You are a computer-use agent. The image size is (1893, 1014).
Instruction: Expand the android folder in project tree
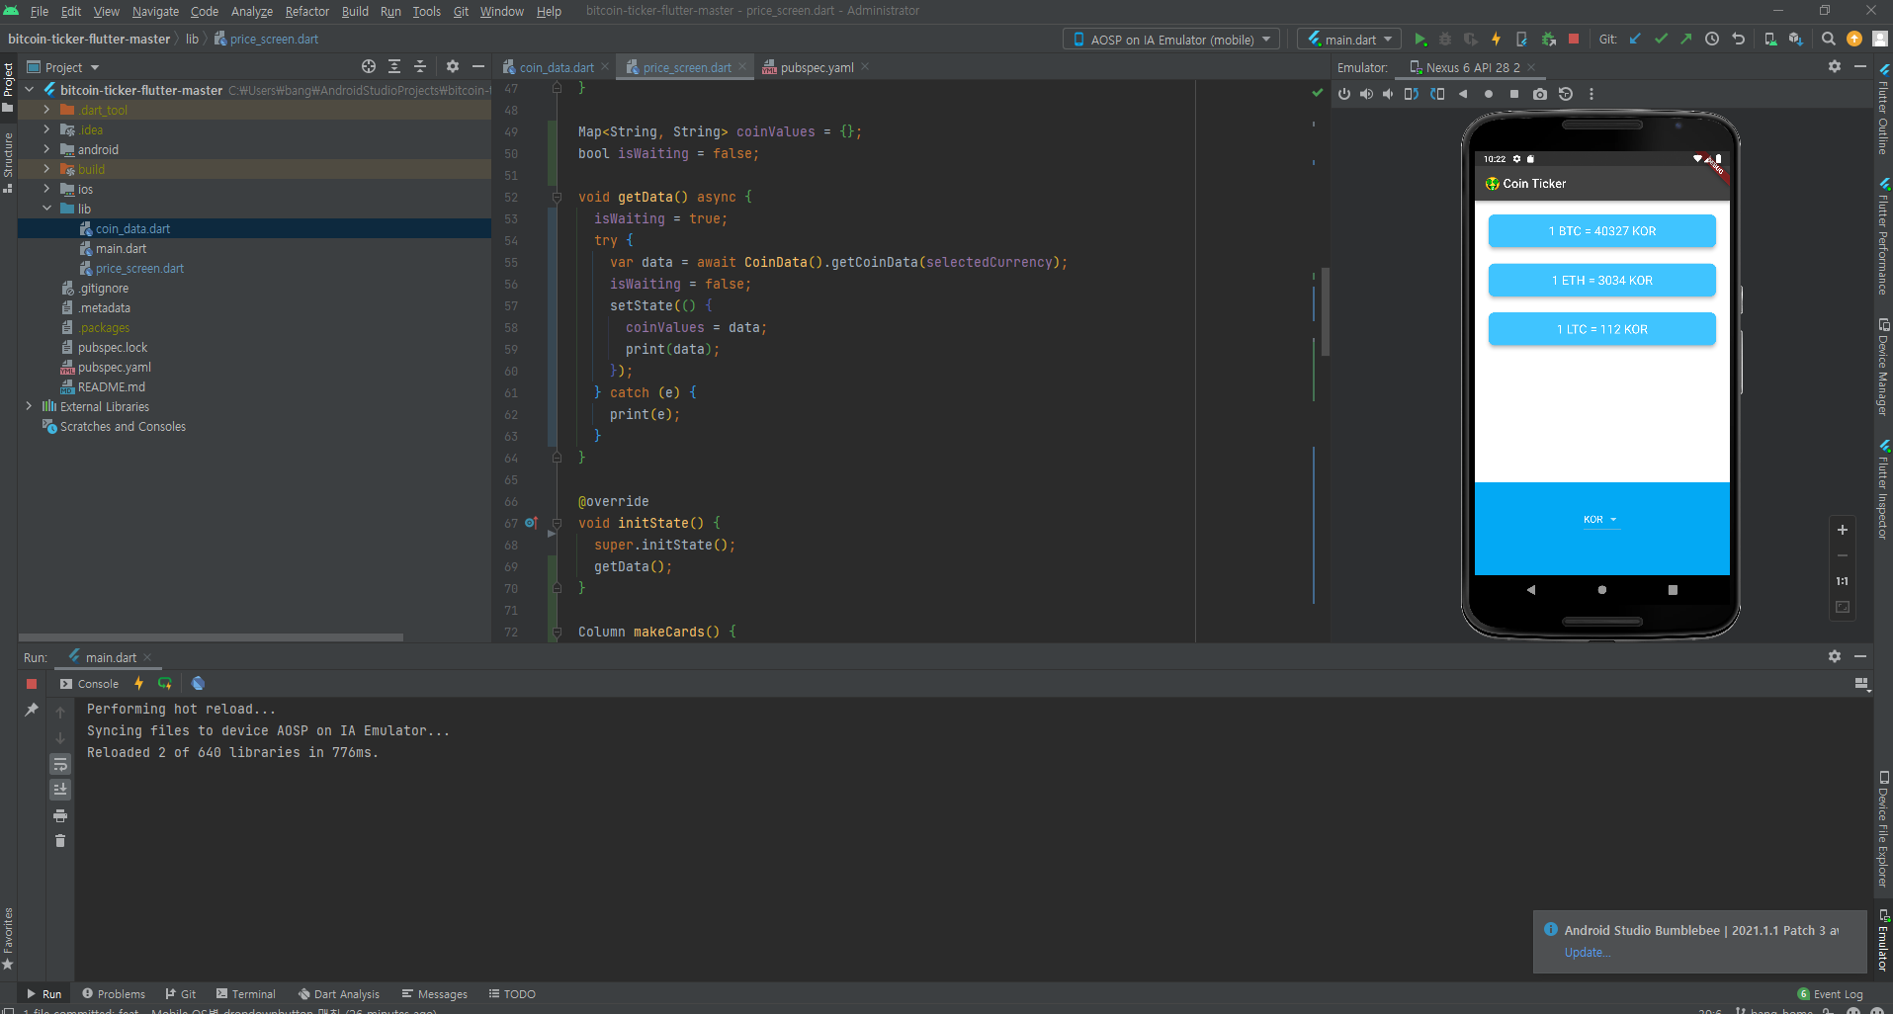click(46, 150)
